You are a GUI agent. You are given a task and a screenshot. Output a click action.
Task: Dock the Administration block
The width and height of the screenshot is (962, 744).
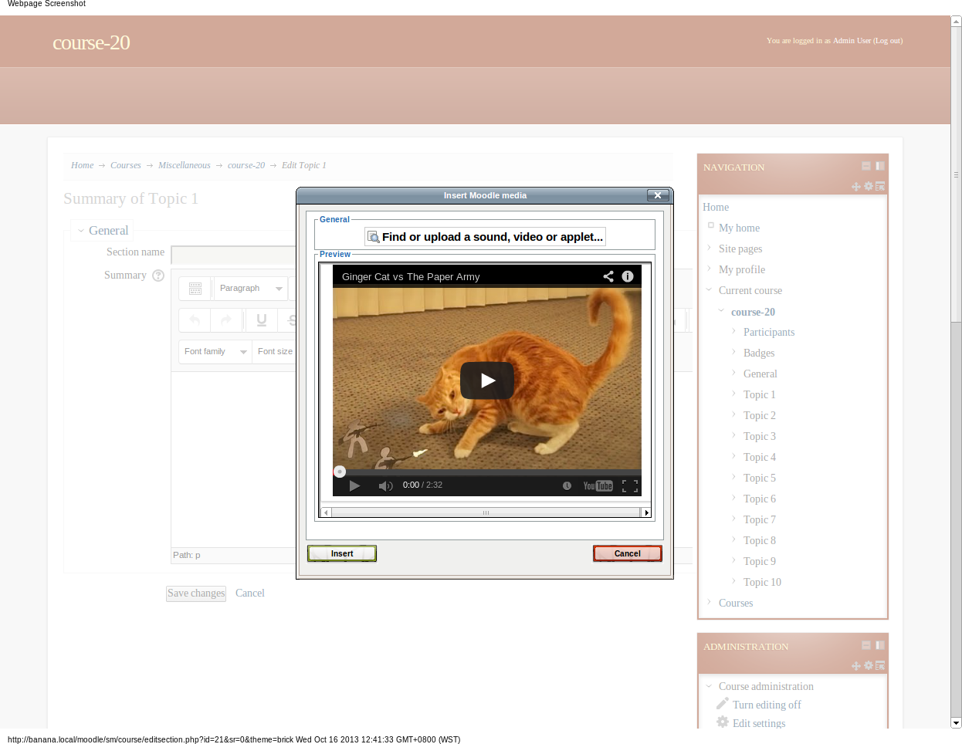[880, 645]
